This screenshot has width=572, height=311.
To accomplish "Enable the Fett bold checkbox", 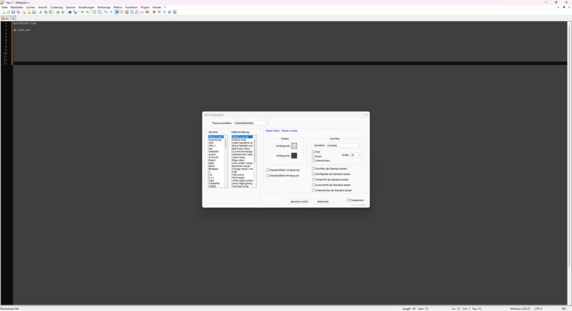I will 313,151.
